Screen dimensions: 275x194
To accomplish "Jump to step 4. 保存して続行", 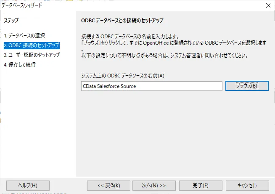I will (20, 64).
